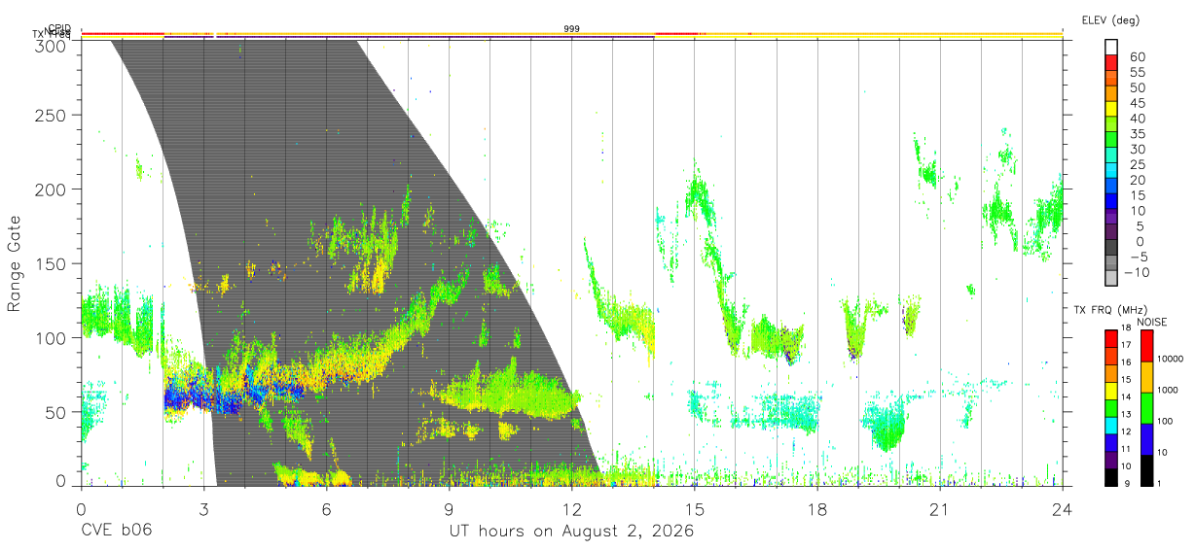The width and height of the screenshot is (1195, 551).
Task: Pick the green NOISE colorbar segment
Action: (x=1147, y=408)
